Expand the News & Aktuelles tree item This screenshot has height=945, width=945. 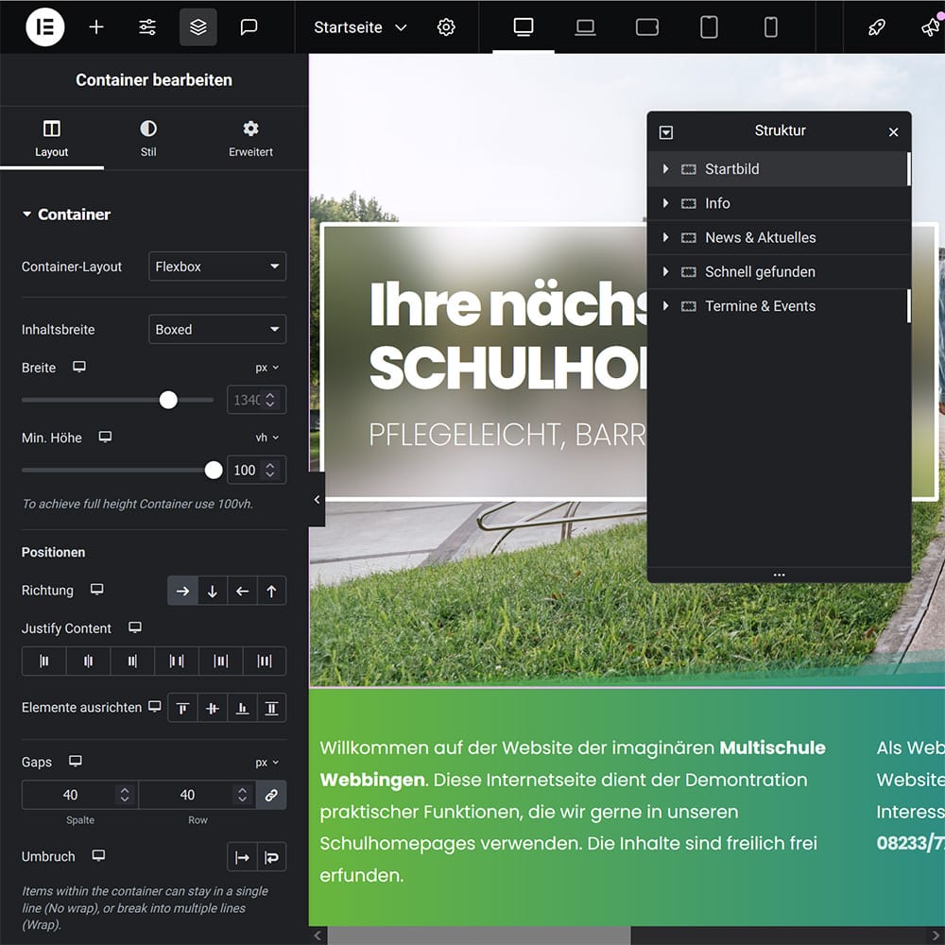[666, 237]
